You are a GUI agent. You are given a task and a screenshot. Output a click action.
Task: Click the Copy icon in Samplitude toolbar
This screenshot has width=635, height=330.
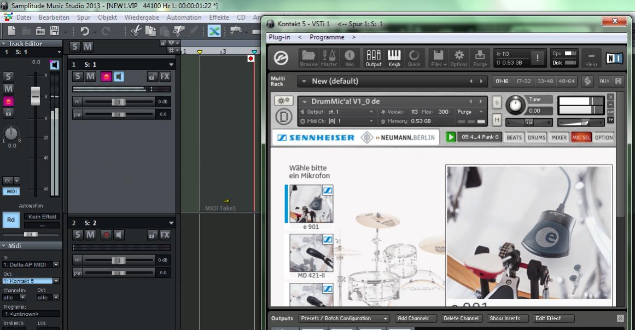pos(150,31)
